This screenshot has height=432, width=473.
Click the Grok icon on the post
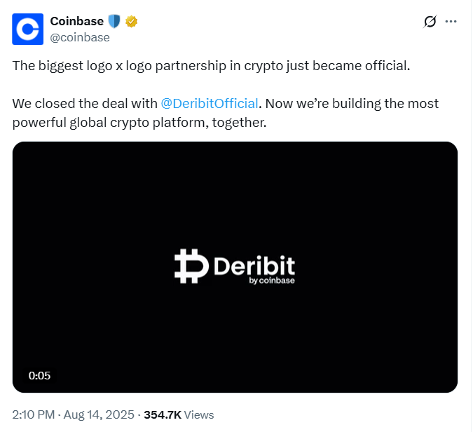[x=430, y=22]
